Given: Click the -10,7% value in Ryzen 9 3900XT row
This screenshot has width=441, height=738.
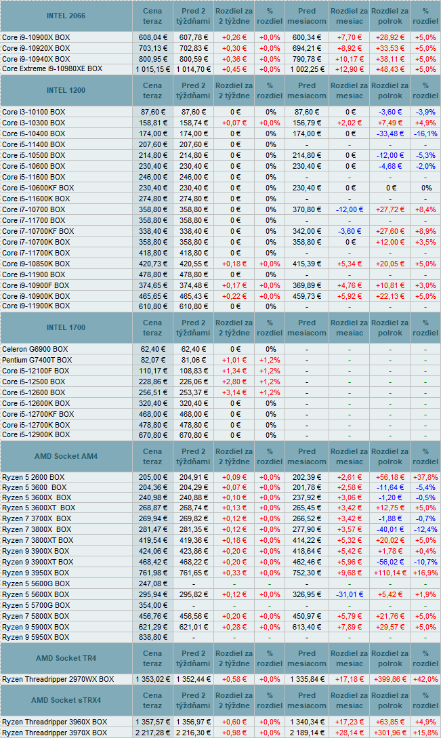Looking at the screenshot, I should [425, 562].
